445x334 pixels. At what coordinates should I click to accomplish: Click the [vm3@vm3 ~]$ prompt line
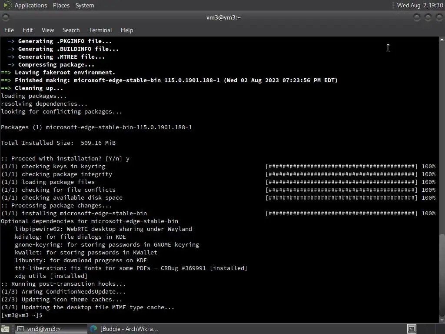click(22, 315)
